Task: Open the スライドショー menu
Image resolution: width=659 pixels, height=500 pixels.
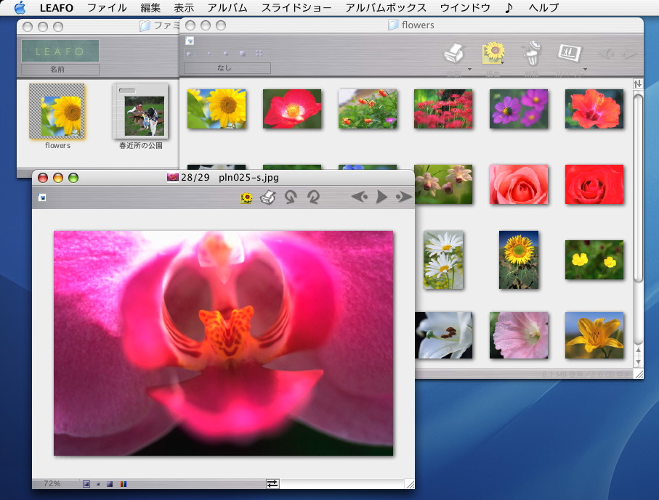Action: tap(296, 8)
